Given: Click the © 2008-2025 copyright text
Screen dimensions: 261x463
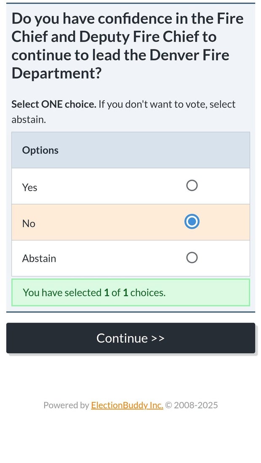Looking at the screenshot, I should [x=192, y=405].
